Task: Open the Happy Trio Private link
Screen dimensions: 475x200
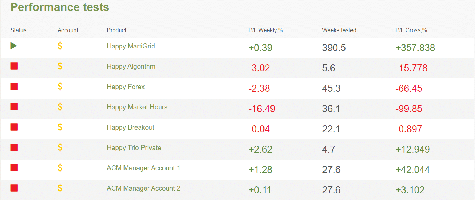Action: (134, 147)
